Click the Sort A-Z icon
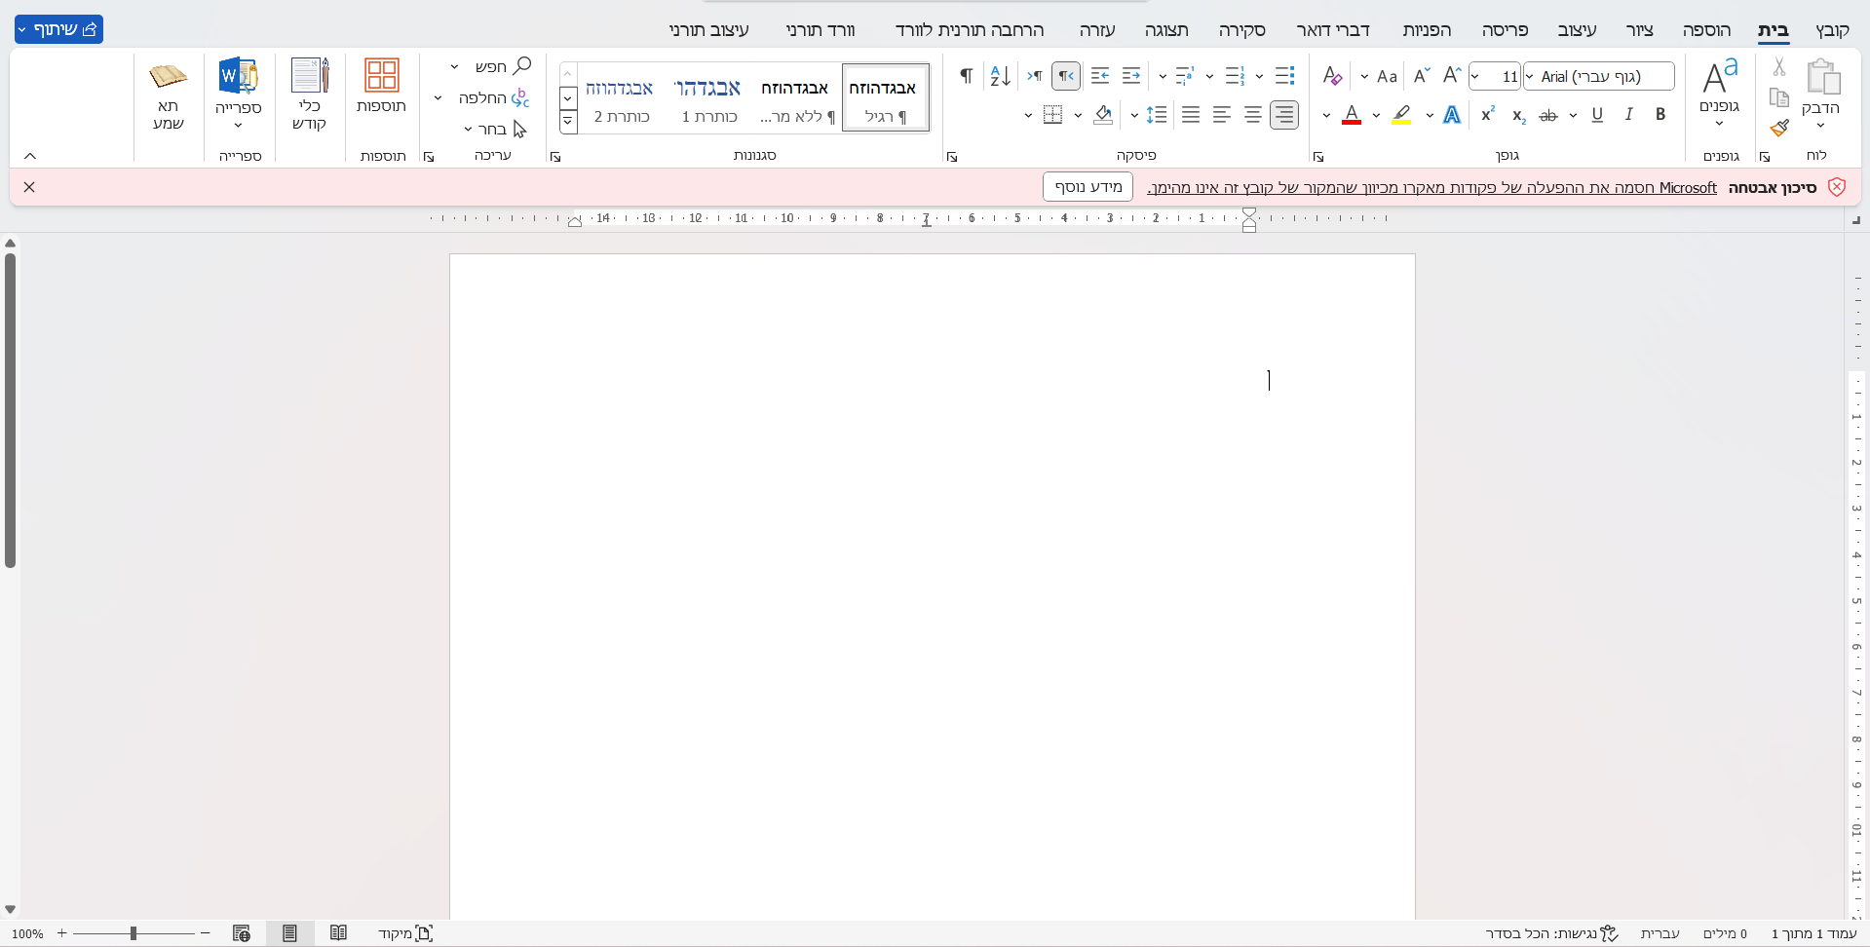This screenshot has height=947, width=1870. 1000,76
